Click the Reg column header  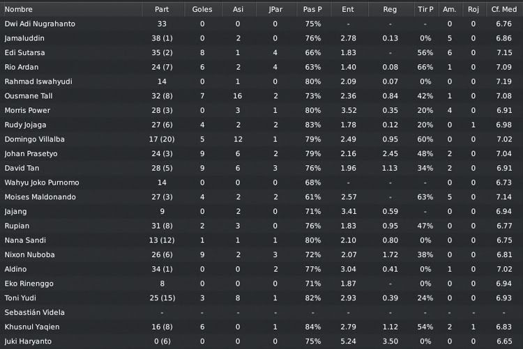point(390,9)
